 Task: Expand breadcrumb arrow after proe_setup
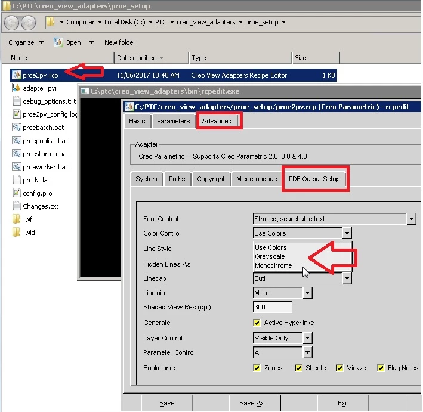[283, 22]
